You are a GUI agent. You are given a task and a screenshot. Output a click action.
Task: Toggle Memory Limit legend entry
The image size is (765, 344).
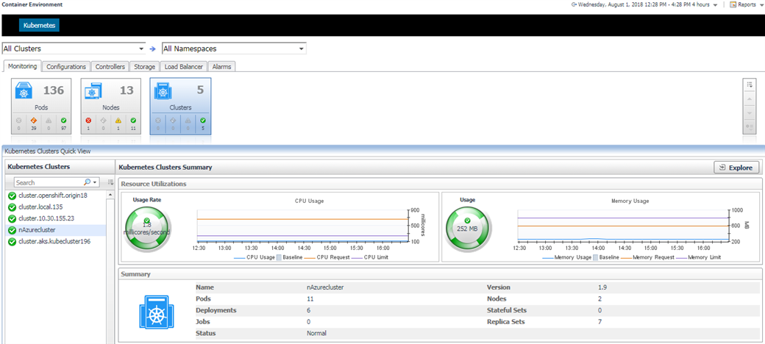pyautogui.click(x=699, y=257)
